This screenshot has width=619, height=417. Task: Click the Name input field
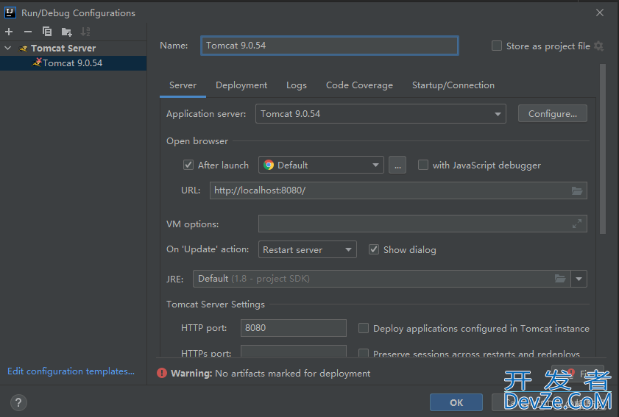click(330, 46)
